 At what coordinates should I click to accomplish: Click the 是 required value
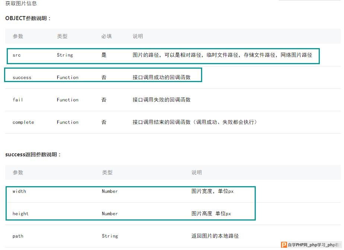[104, 55]
